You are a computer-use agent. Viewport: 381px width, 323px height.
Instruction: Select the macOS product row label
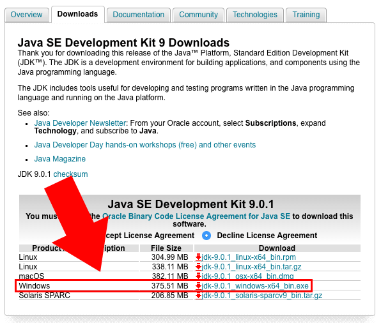point(31,276)
